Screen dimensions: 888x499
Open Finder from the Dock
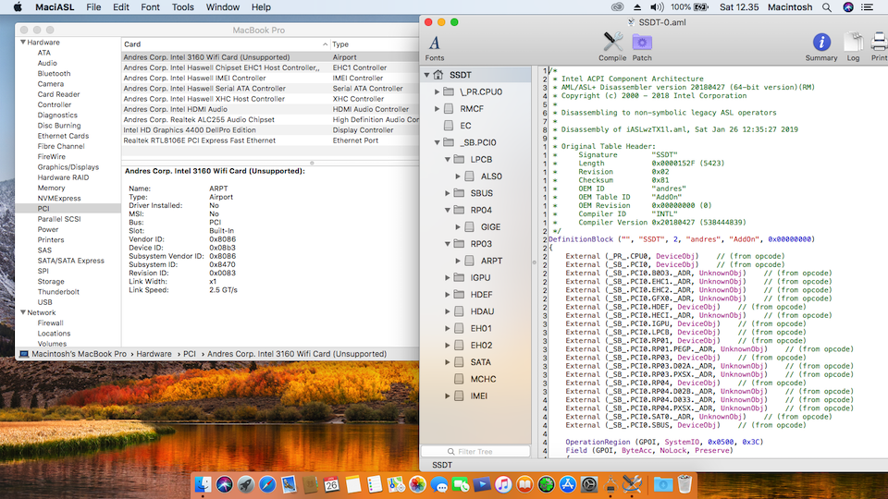[x=201, y=484]
